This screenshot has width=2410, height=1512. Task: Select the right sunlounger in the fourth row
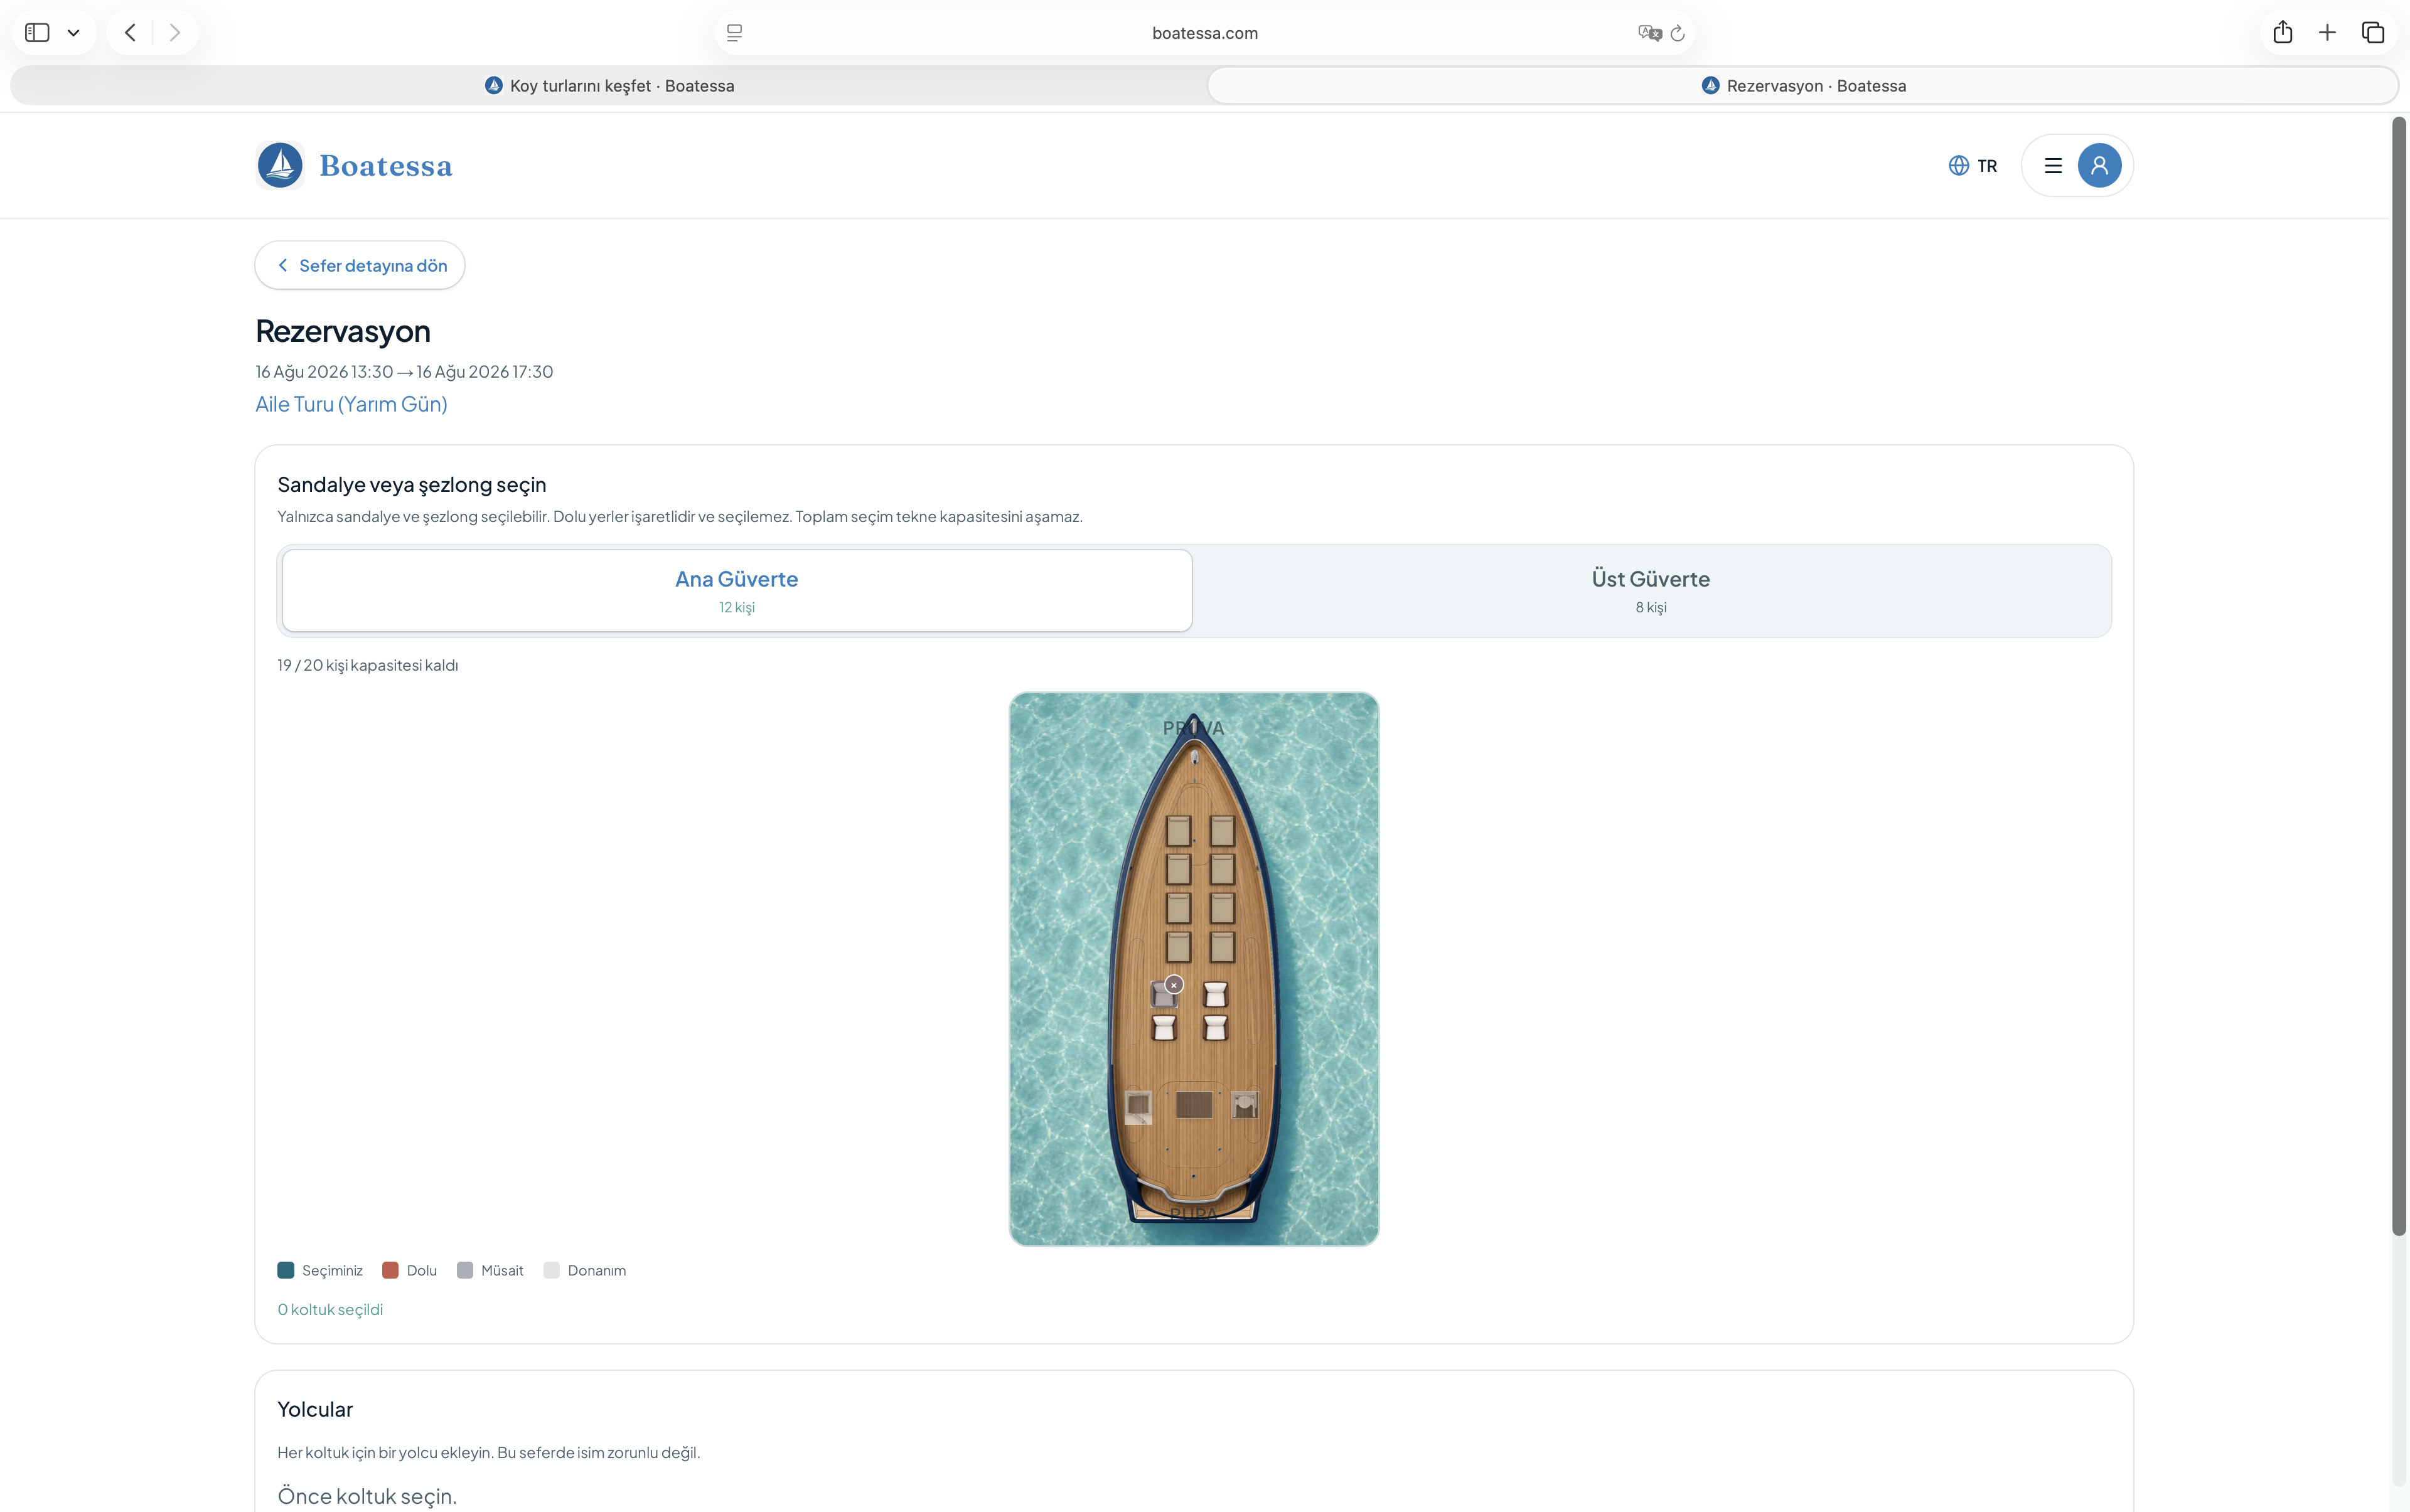1221,947
